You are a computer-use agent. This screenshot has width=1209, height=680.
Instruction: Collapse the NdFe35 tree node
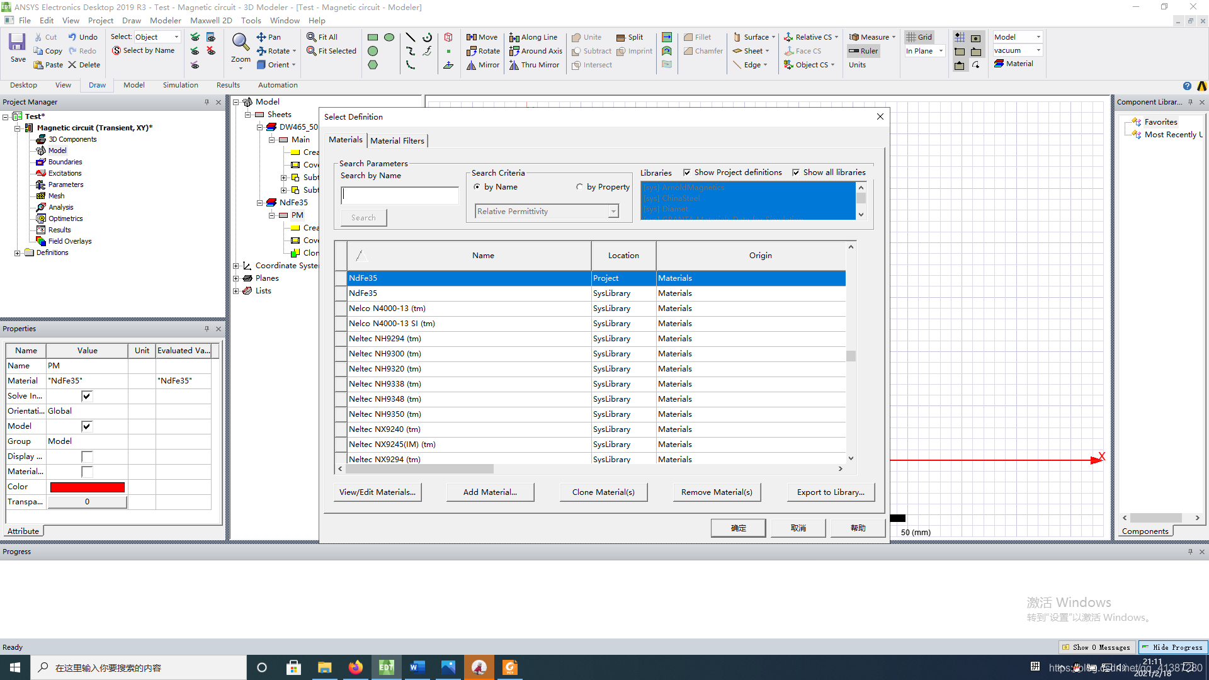259,203
